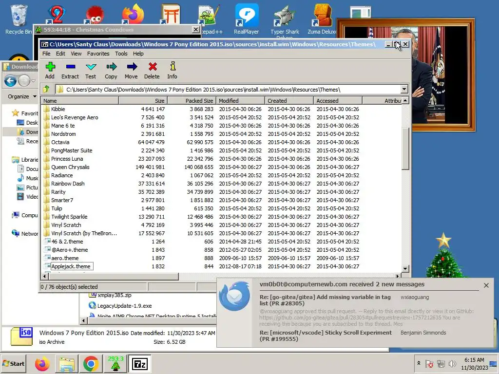This screenshot has width=499, height=374.
Task: Open the vscode Sticky Scroll message
Action: 326,336
